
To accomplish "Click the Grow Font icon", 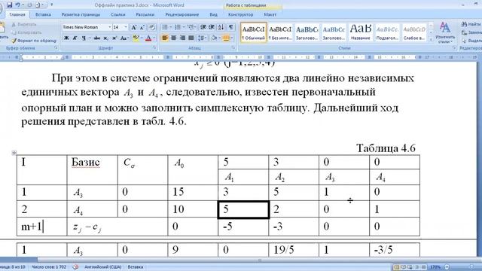I will 134,27.
